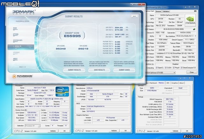Select the About tab in CPU-Z
The image size is (204, 139).
(181, 83)
